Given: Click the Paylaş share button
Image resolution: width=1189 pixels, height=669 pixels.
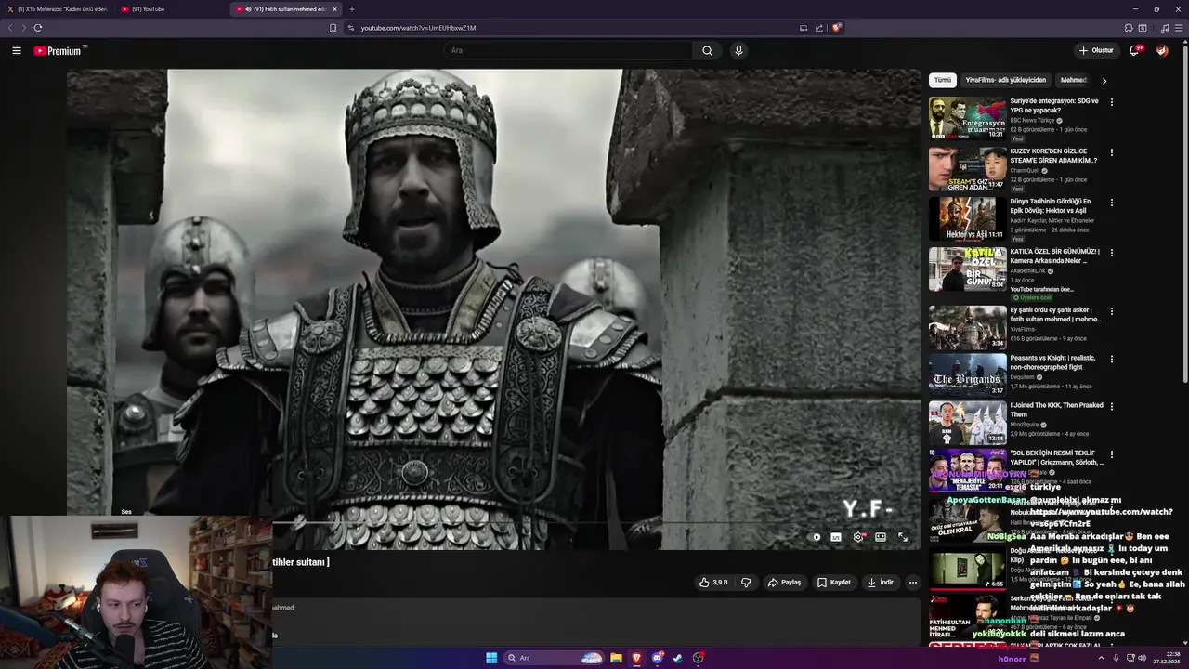Looking at the screenshot, I should 784,583.
